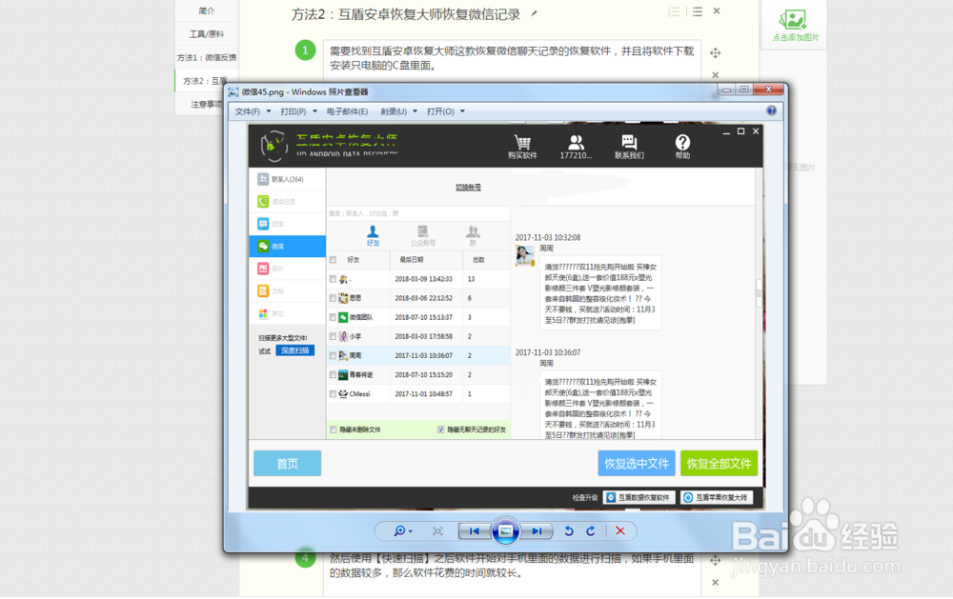
Task: Delete the image with the red X
Action: click(x=620, y=531)
